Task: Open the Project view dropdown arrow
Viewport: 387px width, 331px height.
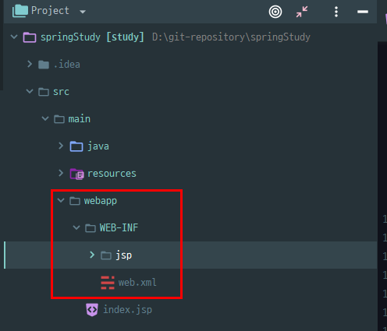Action: coord(83,12)
